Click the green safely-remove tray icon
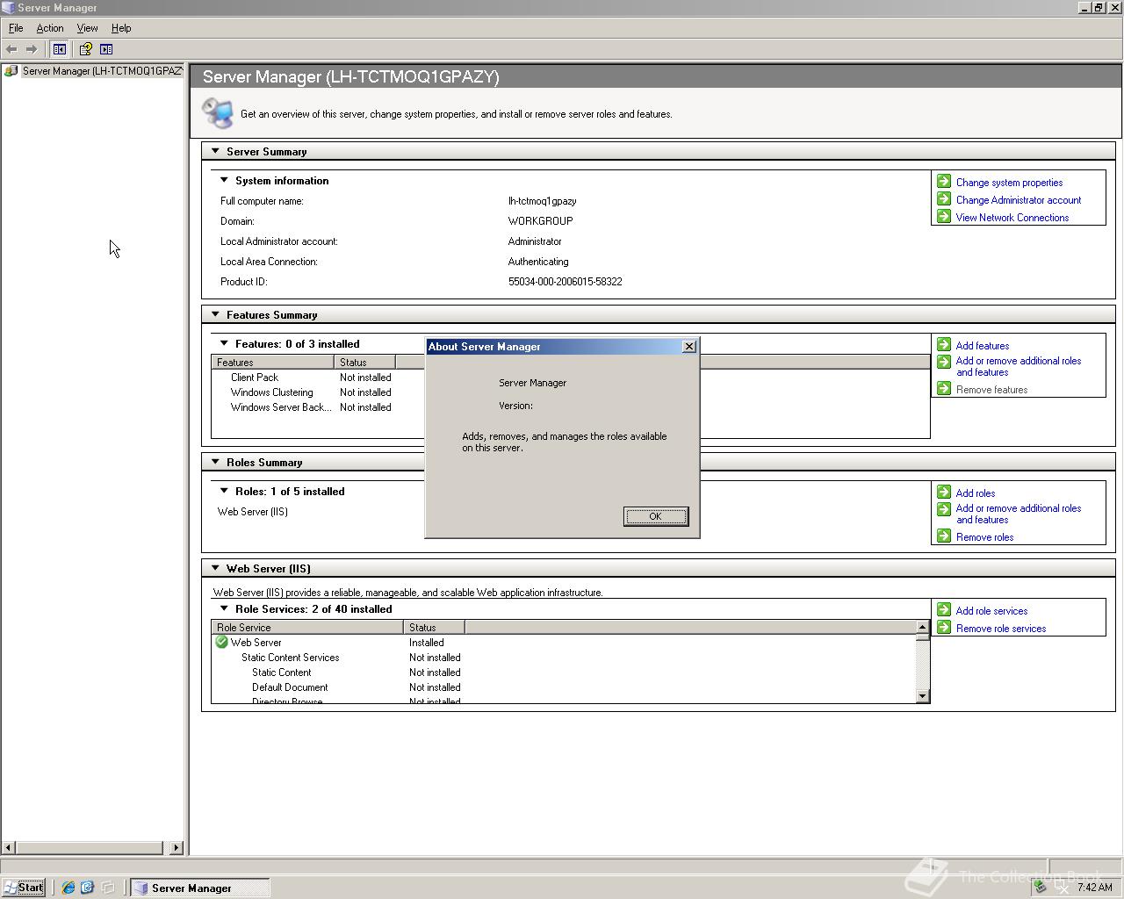 pos(1041,887)
